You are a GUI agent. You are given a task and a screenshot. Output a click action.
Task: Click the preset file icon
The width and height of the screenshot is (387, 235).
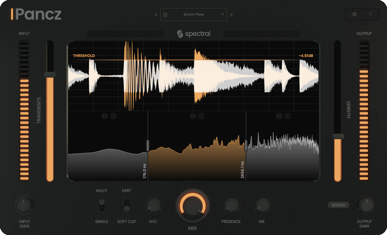(x=165, y=14)
